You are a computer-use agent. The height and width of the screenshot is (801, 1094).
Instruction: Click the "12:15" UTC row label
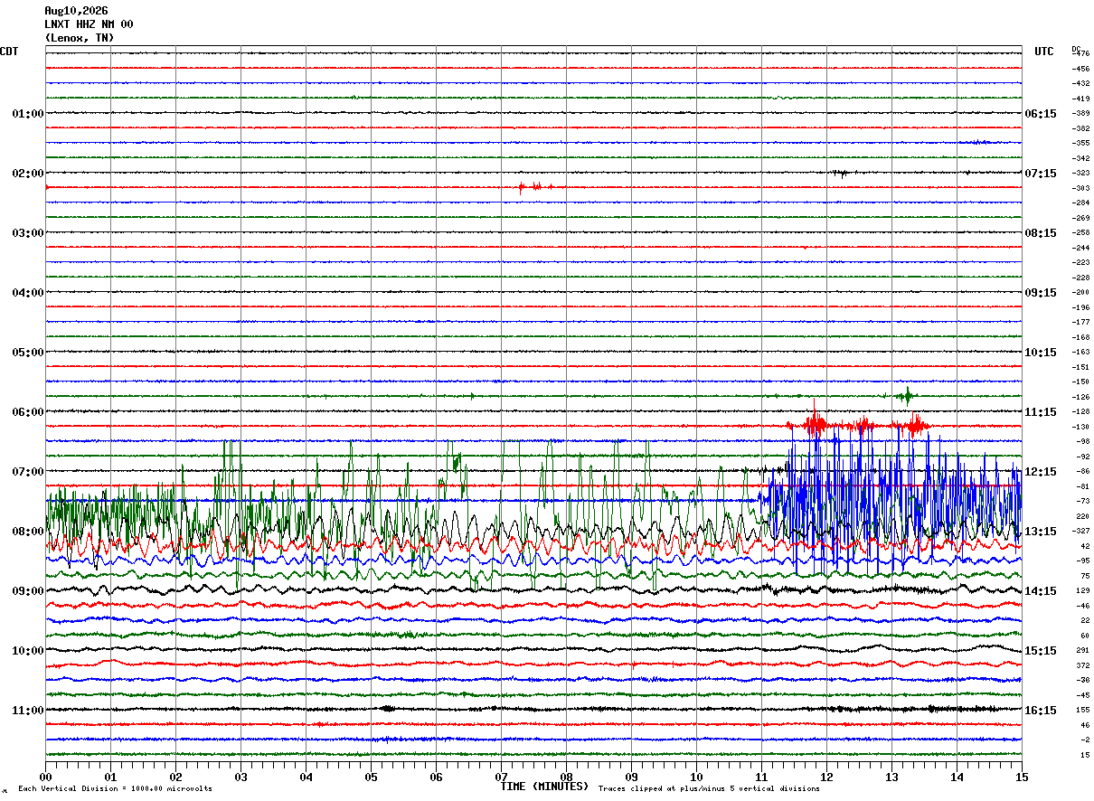1040,472
